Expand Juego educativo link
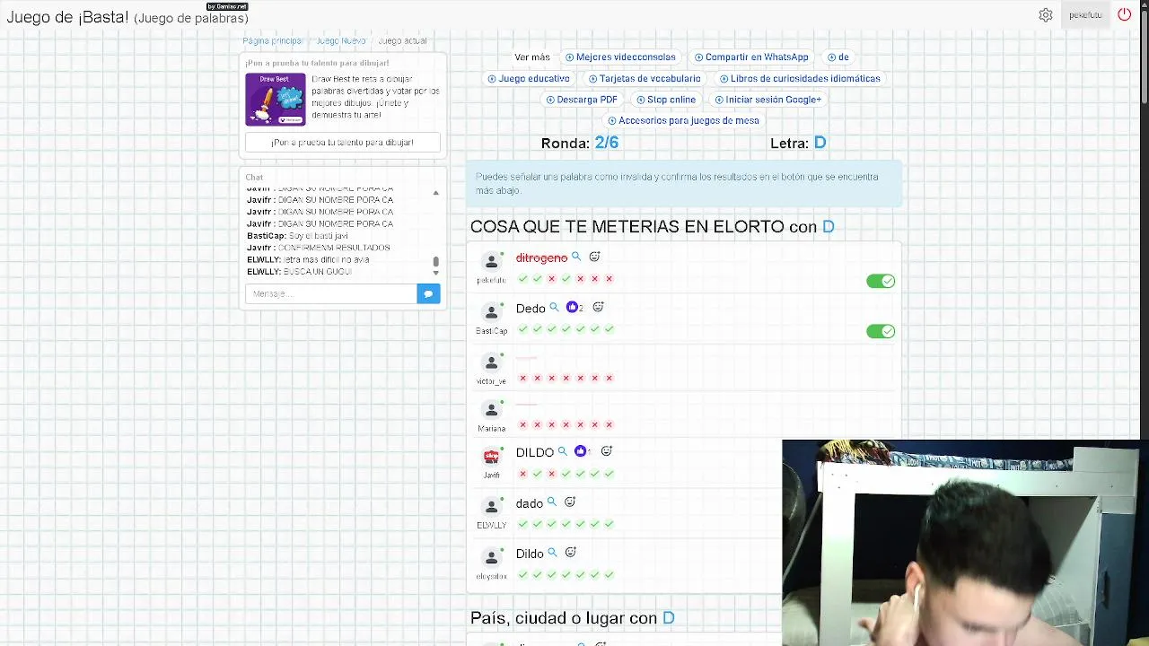 [529, 78]
